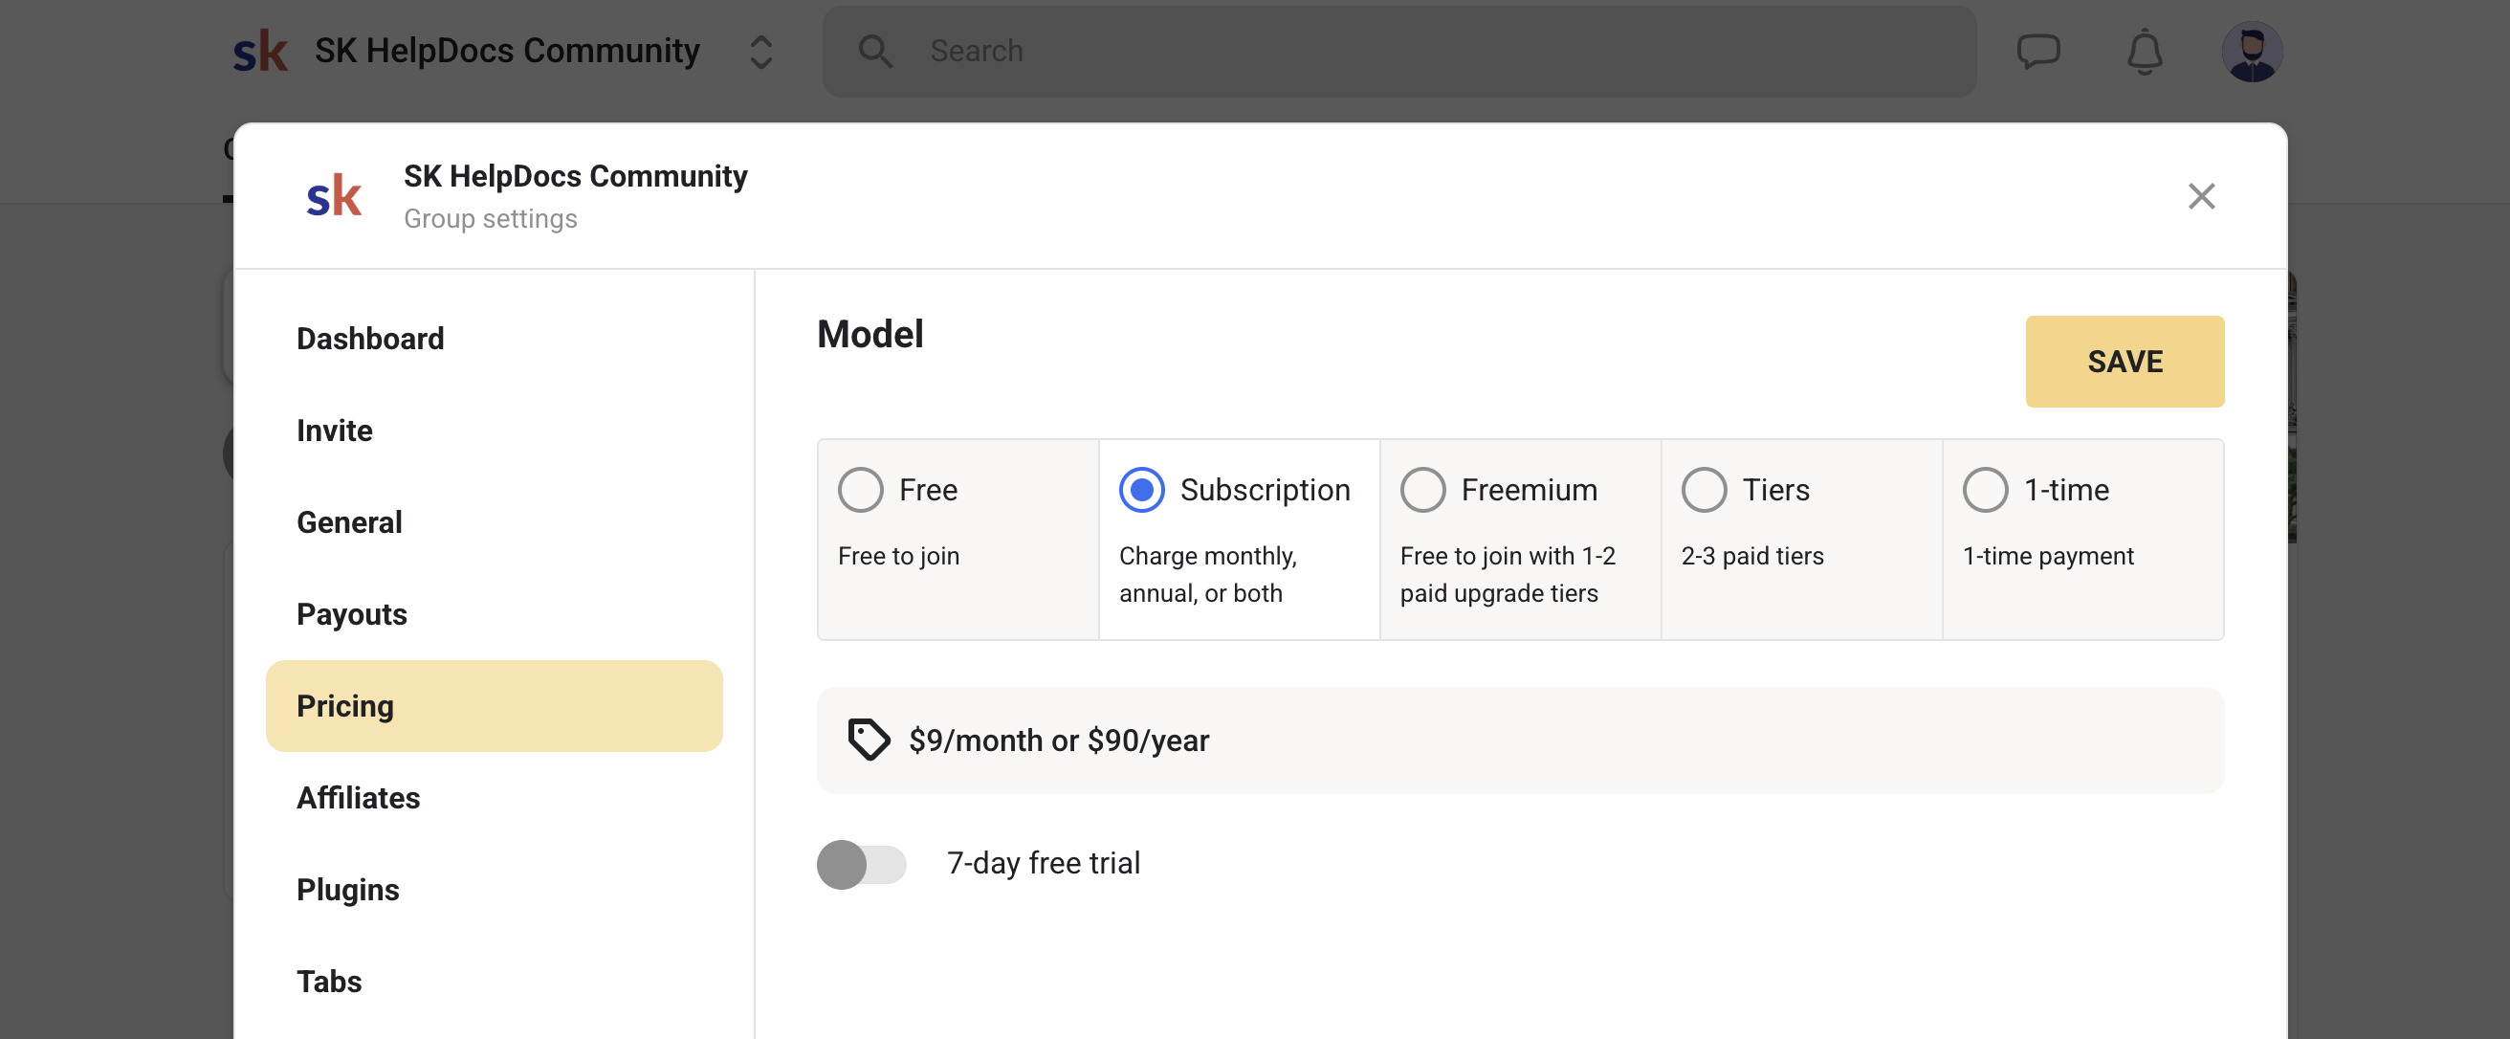Image resolution: width=2510 pixels, height=1039 pixels.
Task: Click the search magnifier icon
Action: (x=875, y=51)
